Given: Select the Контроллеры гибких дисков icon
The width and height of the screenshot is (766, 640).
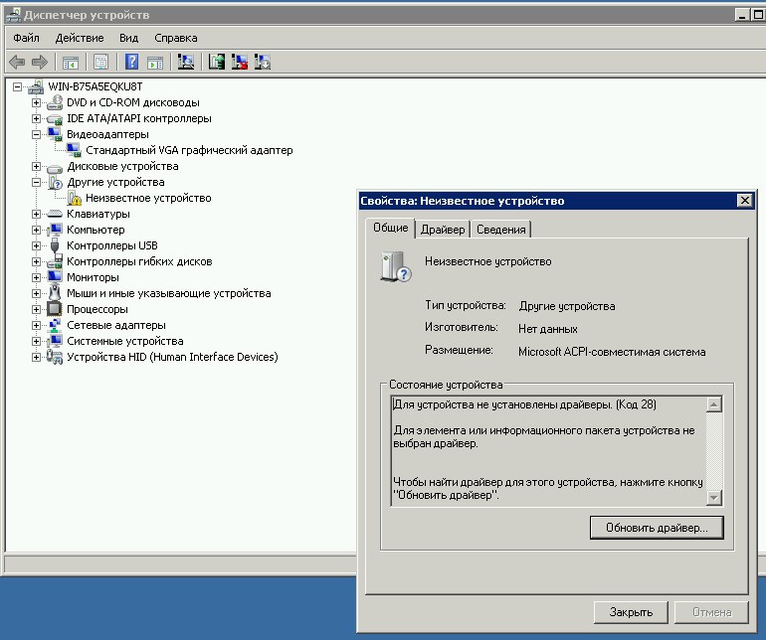Looking at the screenshot, I should [55, 261].
